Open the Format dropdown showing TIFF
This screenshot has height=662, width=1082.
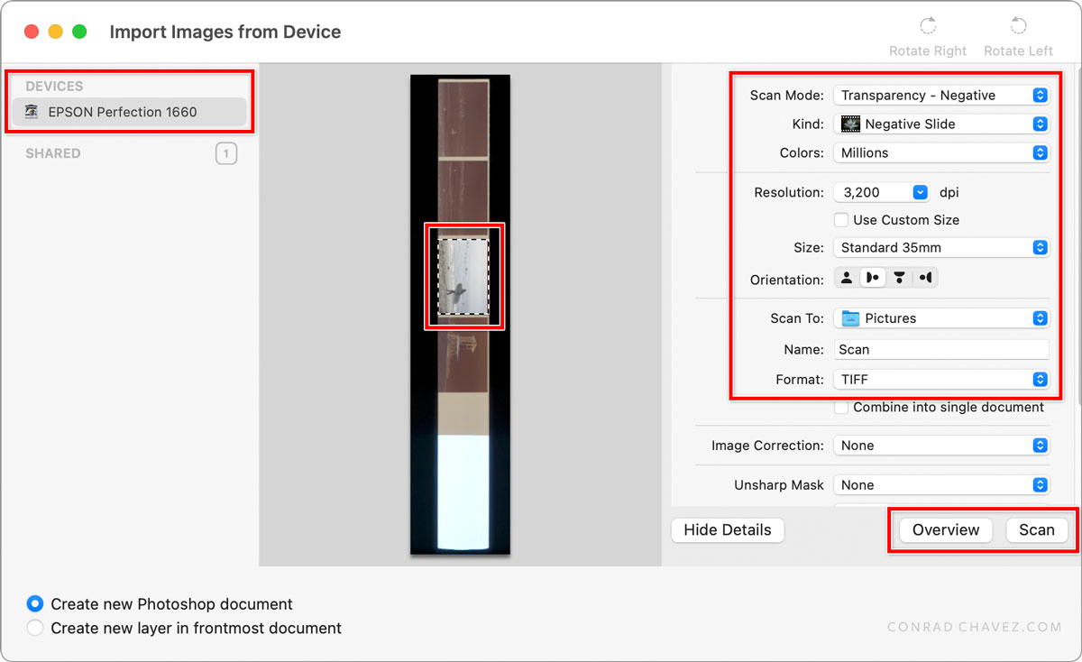tap(1041, 379)
